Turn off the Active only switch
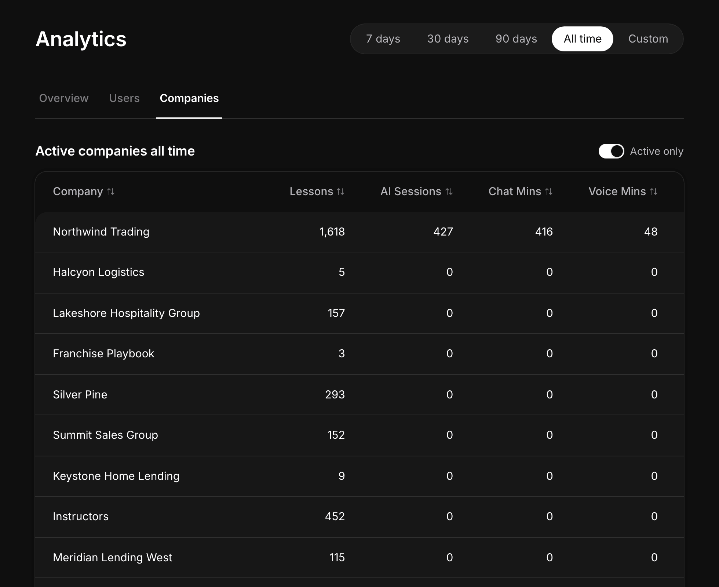 click(x=611, y=151)
